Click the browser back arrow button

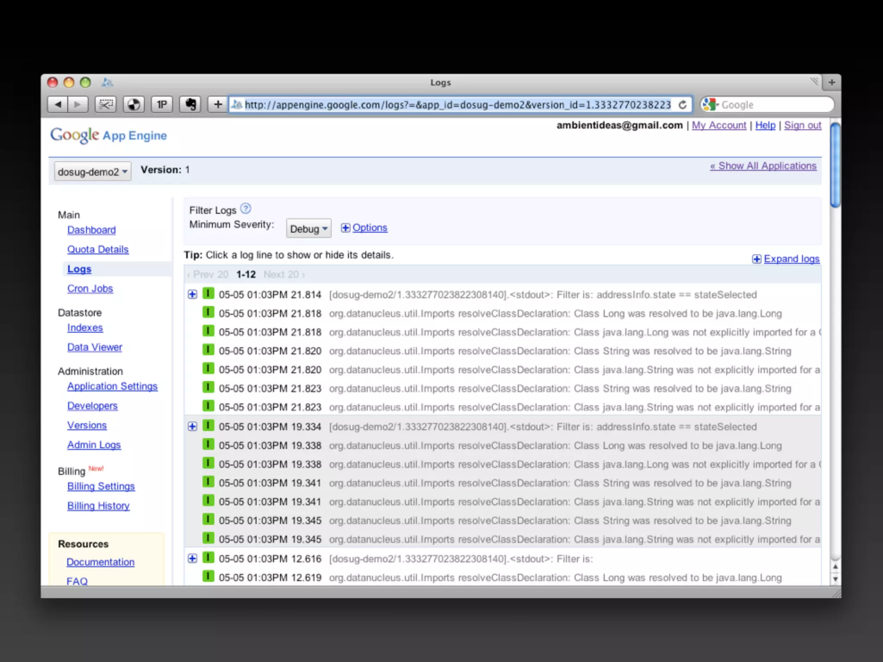[58, 104]
